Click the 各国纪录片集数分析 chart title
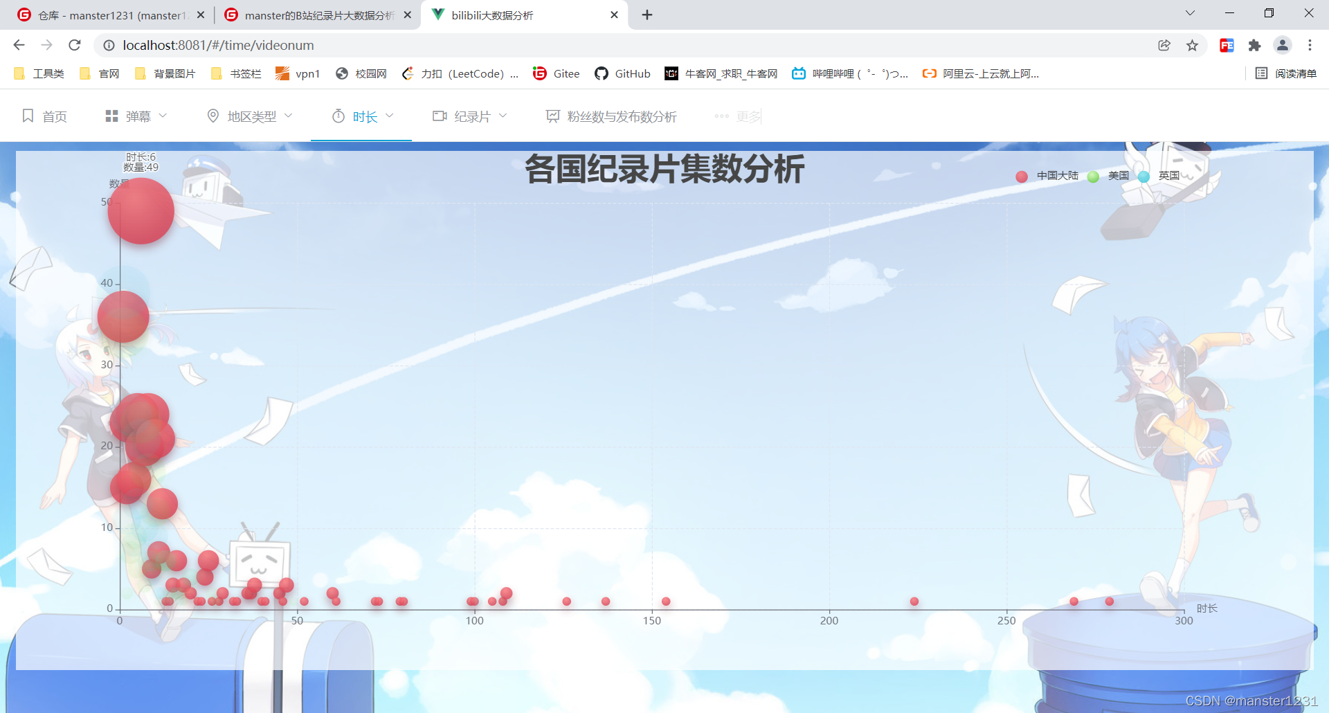The width and height of the screenshot is (1329, 713). tap(664, 169)
